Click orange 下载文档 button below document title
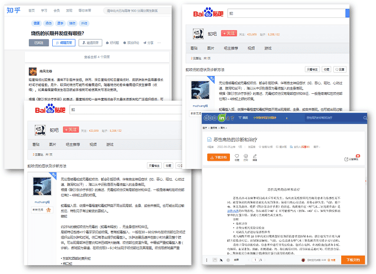 [x=218, y=158]
